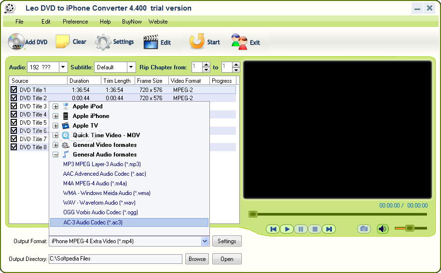Viewport: 441px width, 273px height.
Task: Open the Preference menu
Action: pyautogui.click(x=75, y=22)
